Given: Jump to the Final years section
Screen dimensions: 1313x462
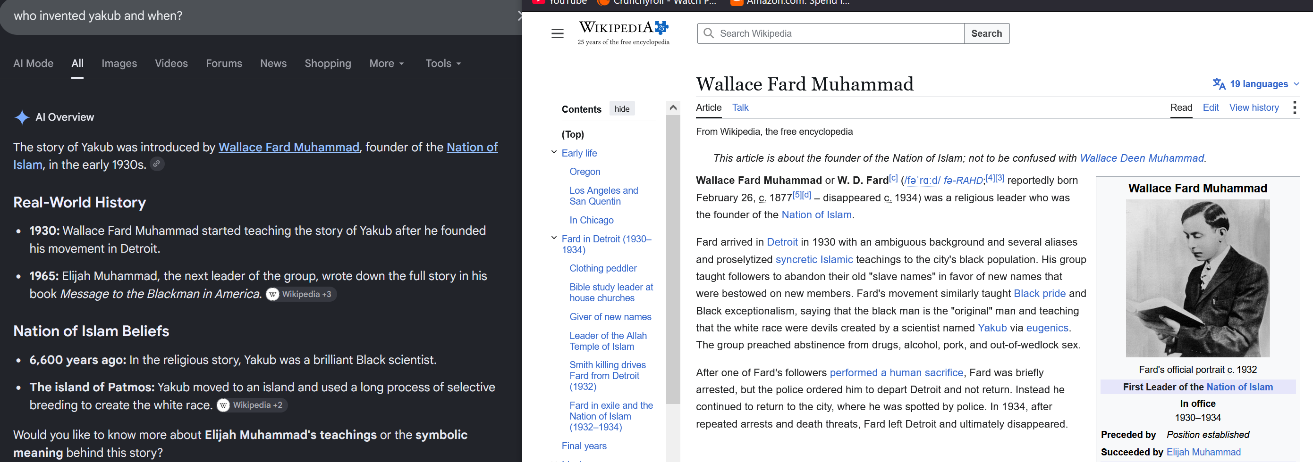Looking at the screenshot, I should tap(584, 446).
